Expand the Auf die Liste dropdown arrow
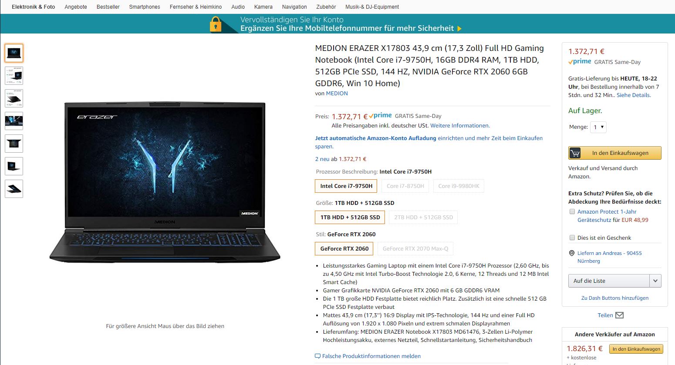 pyautogui.click(x=655, y=281)
